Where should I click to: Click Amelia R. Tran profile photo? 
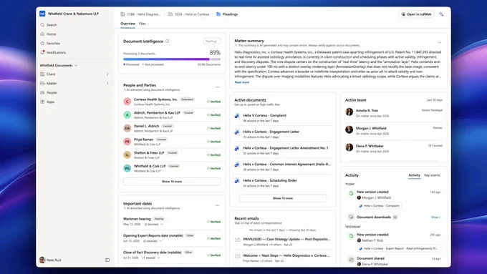349,112
